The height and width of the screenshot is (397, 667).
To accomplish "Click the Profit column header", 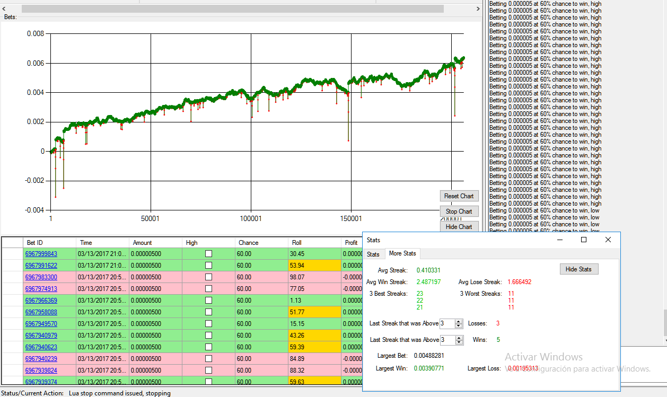I will tap(352, 243).
